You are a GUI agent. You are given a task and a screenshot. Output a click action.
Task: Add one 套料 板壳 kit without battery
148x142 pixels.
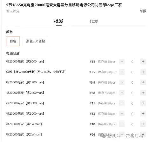tap(143, 72)
